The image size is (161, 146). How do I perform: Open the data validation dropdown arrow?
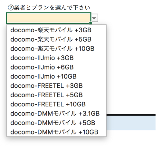(95, 18)
